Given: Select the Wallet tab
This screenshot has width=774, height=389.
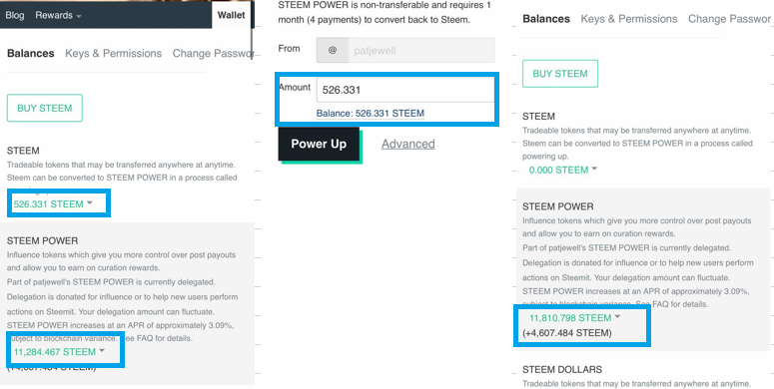Looking at the screenshot, I should (231, 15).
